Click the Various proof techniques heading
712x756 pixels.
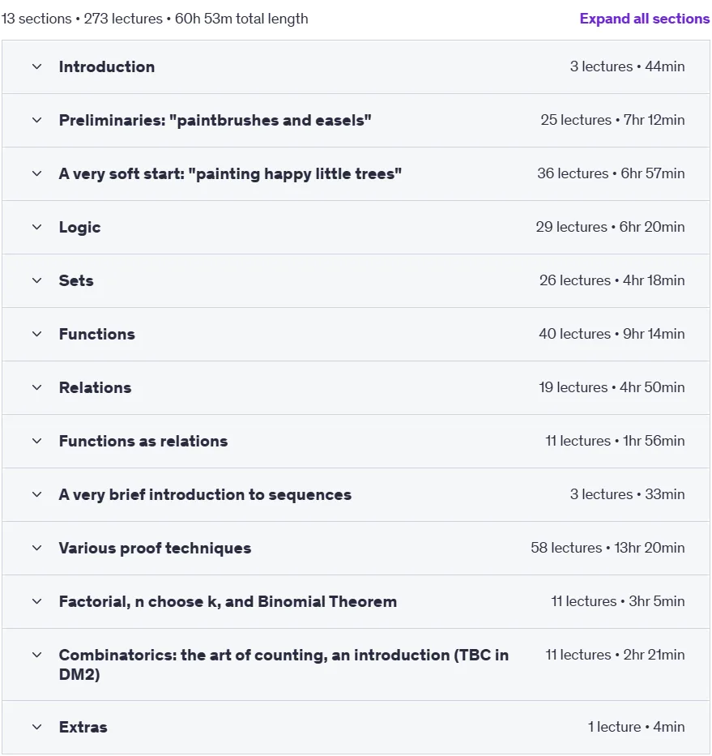point(155,549)
